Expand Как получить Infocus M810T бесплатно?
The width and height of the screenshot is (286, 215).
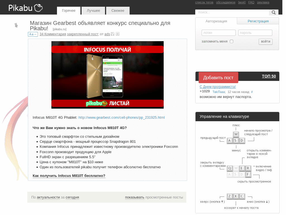69,176
